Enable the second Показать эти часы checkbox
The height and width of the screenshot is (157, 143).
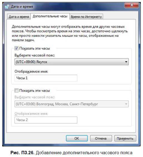pos(16,90)
